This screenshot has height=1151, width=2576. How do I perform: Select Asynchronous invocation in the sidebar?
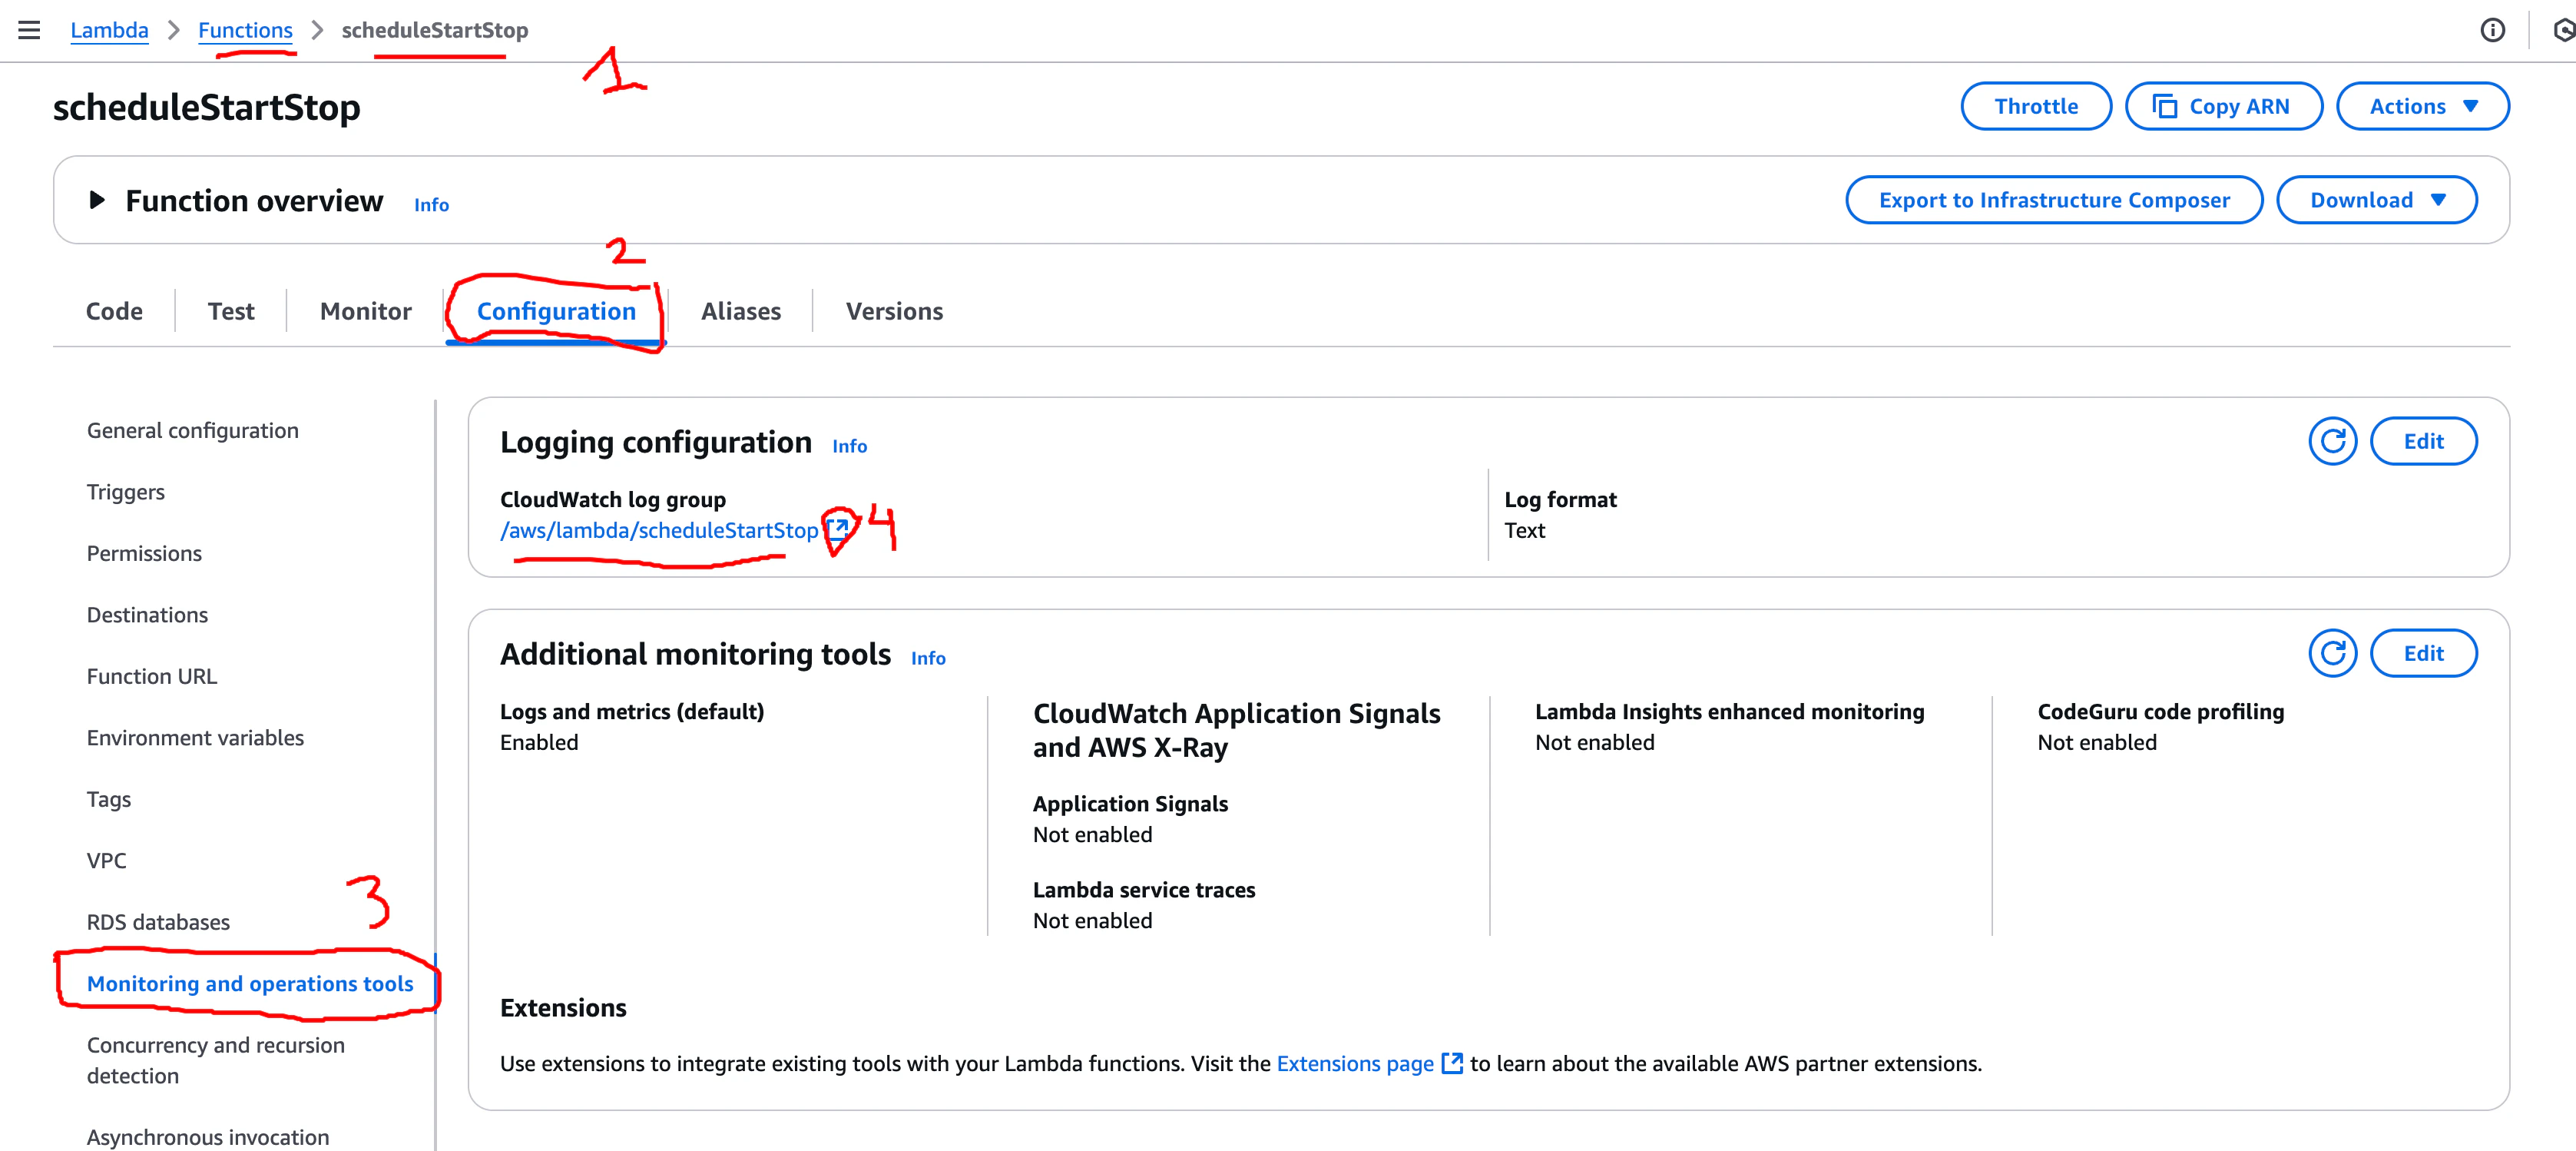coord(207,1137)
